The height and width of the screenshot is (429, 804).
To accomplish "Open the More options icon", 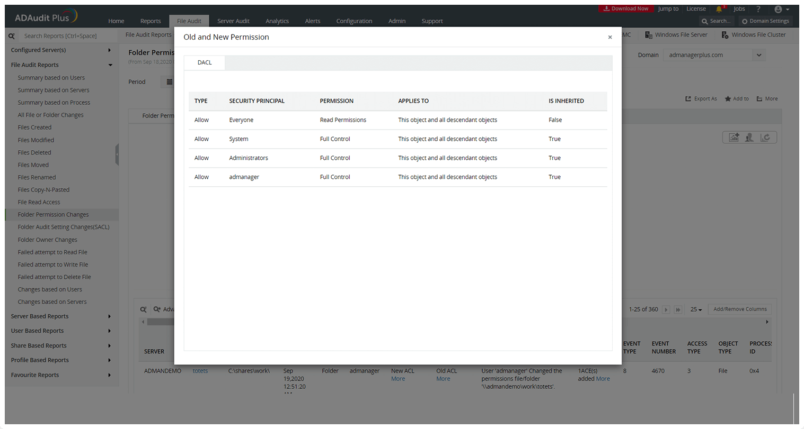I will click(759, 99).
